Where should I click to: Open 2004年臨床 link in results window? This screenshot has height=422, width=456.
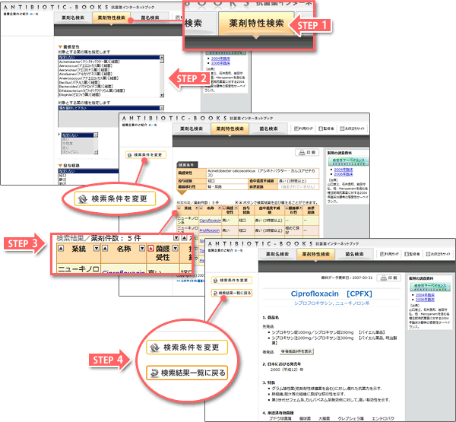pyautogui.click(x=344, y=170)
